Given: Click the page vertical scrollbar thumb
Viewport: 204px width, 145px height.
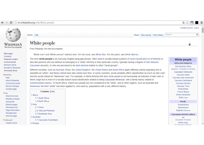Looking at the screenshot, I should coord(203,30).
